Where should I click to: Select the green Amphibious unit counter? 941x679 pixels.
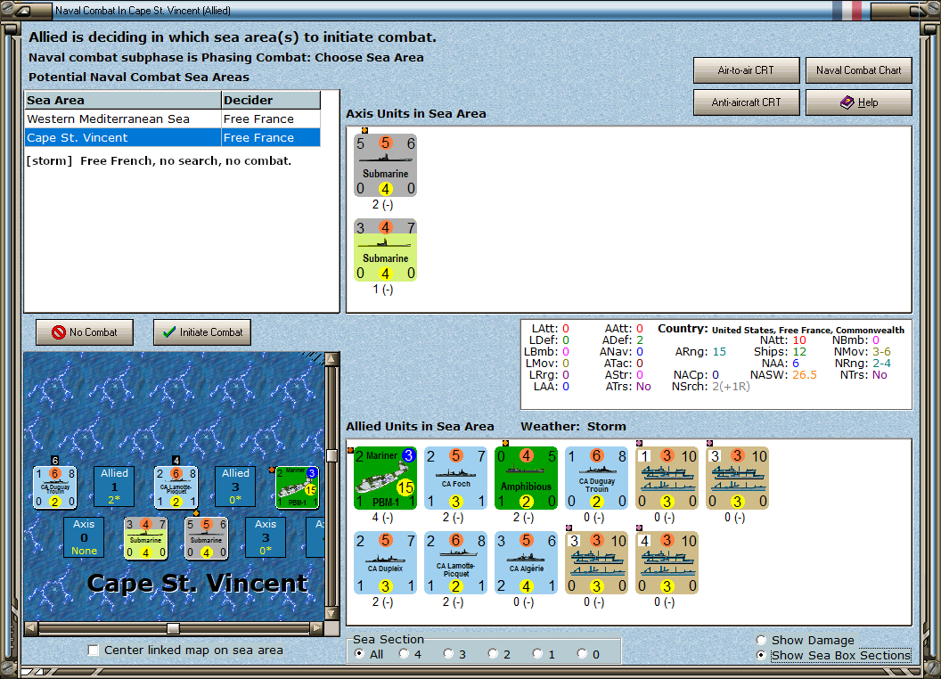(527, 479)
